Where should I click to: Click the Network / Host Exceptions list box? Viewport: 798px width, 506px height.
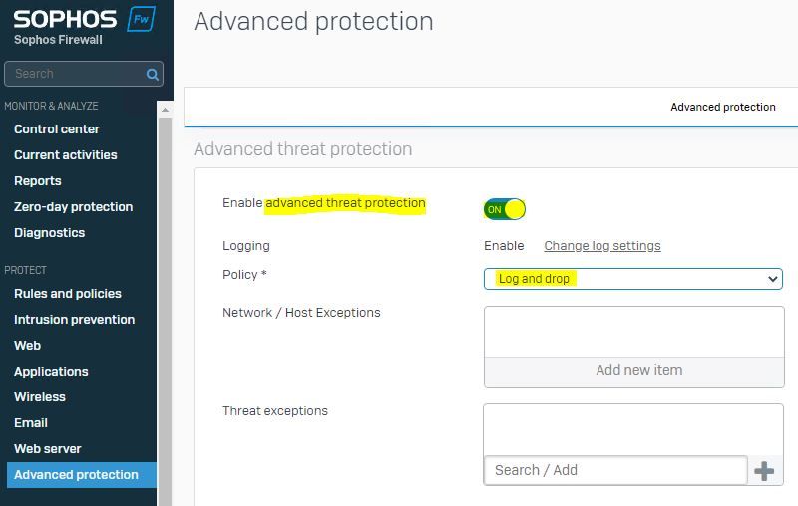click(634, 332)
